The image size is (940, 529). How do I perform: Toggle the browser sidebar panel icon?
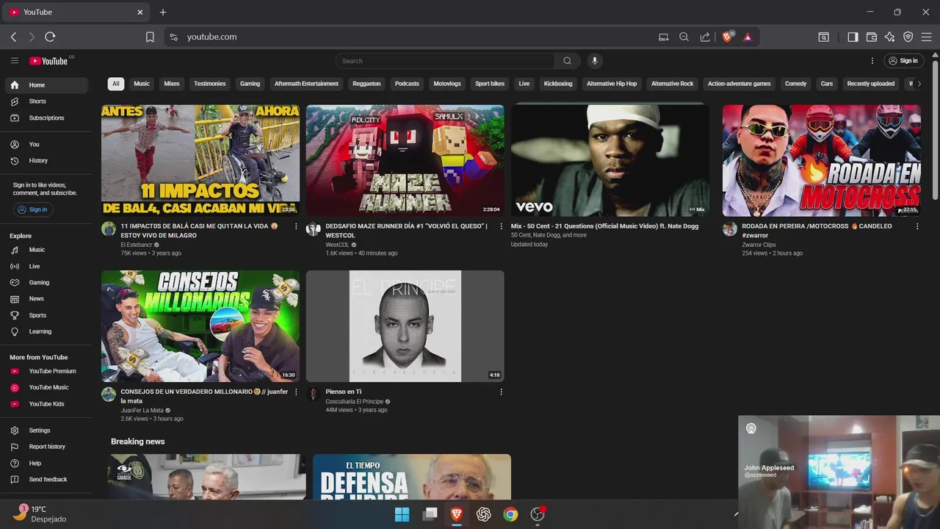pyautogui.click(x=853, y=37)
